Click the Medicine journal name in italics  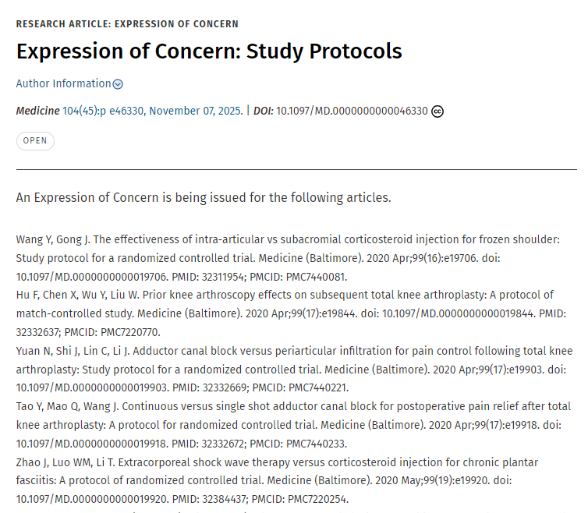coord(37,111)
